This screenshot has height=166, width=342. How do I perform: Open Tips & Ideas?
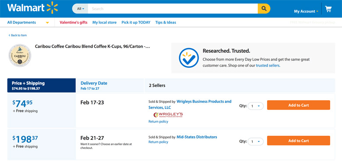[x=166, y=22]
